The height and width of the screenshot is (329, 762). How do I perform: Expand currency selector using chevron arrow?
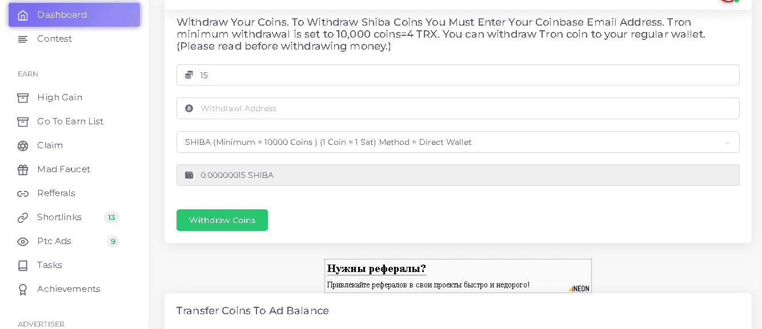[x=727, y=143]
